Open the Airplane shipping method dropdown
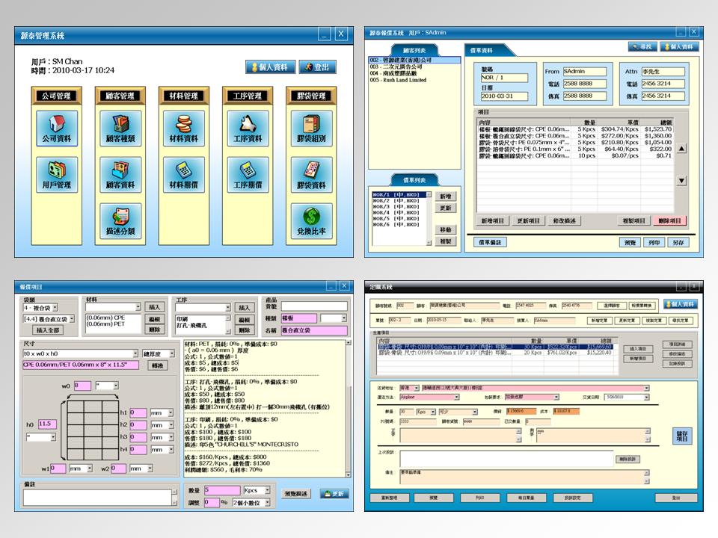Image resolution: width=718 pixels, height=538 pixels. (x=456, y=398)
